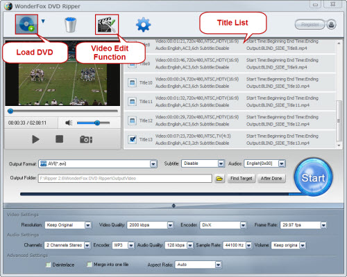Enable Merge into one file checkbox

(x=90, y=265)
